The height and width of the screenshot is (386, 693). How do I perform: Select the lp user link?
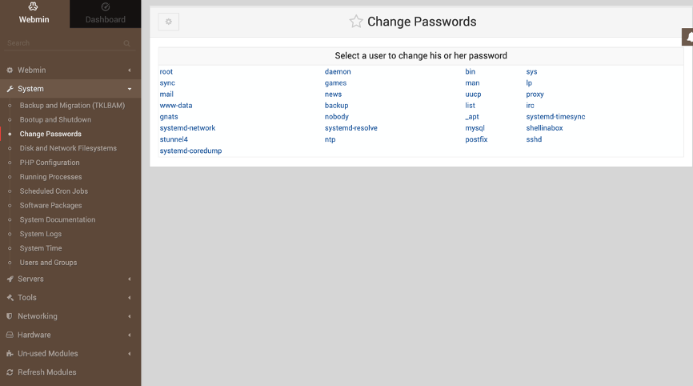pyautogui.click(x=529, y=83)
